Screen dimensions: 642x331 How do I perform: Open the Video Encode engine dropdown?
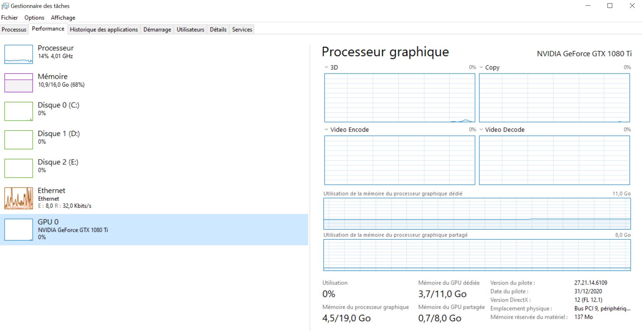coord(326,130)
